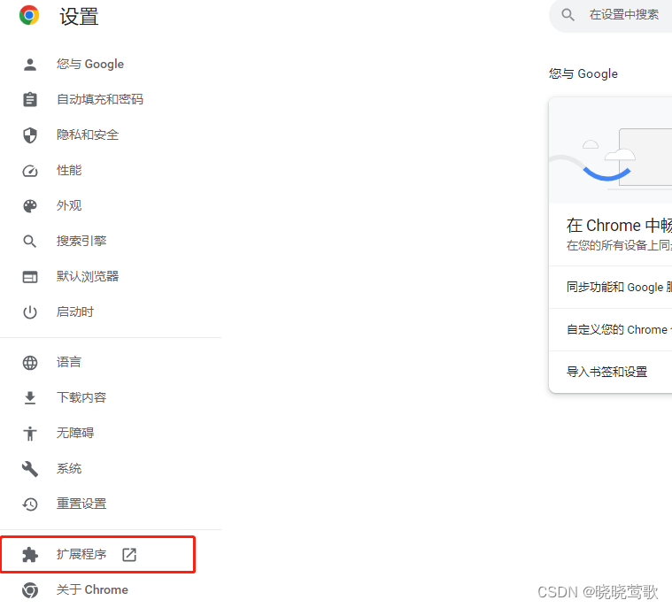Click the palette icon for 外观
672x608 pixels.
tap(30, 206)
